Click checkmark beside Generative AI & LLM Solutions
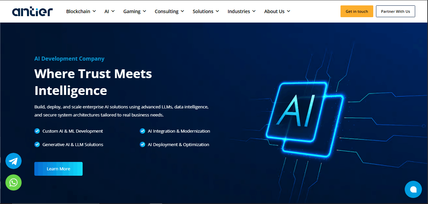The height and width of the screenshot is (204, 428). coord(37,144)
